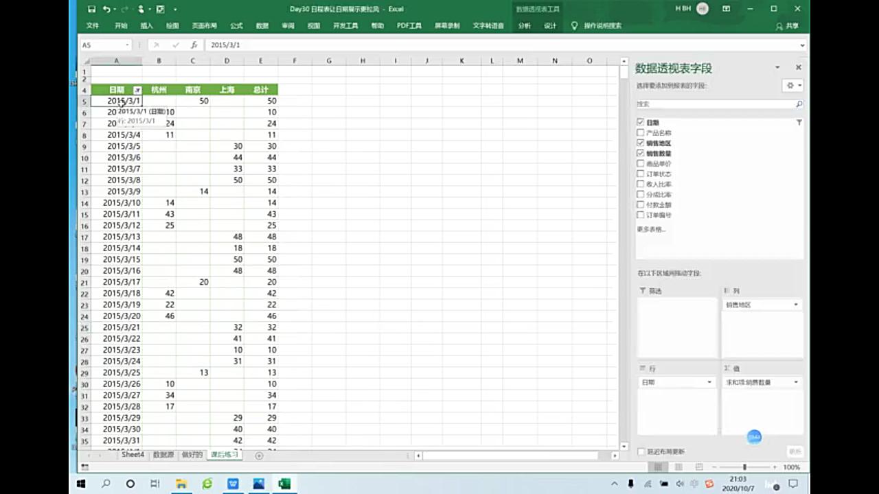This screenshot has width=879, height=494.
Task: Click the vertical scrollbar down arrow
Action: tap(624, 447)
